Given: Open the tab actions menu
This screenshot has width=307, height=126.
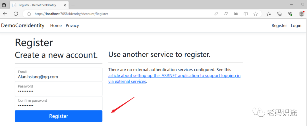Looking at the screenshot, I should coord(4,5).
